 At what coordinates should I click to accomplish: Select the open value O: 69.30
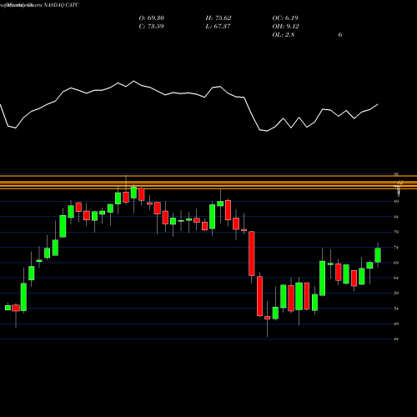pos(152,18)
